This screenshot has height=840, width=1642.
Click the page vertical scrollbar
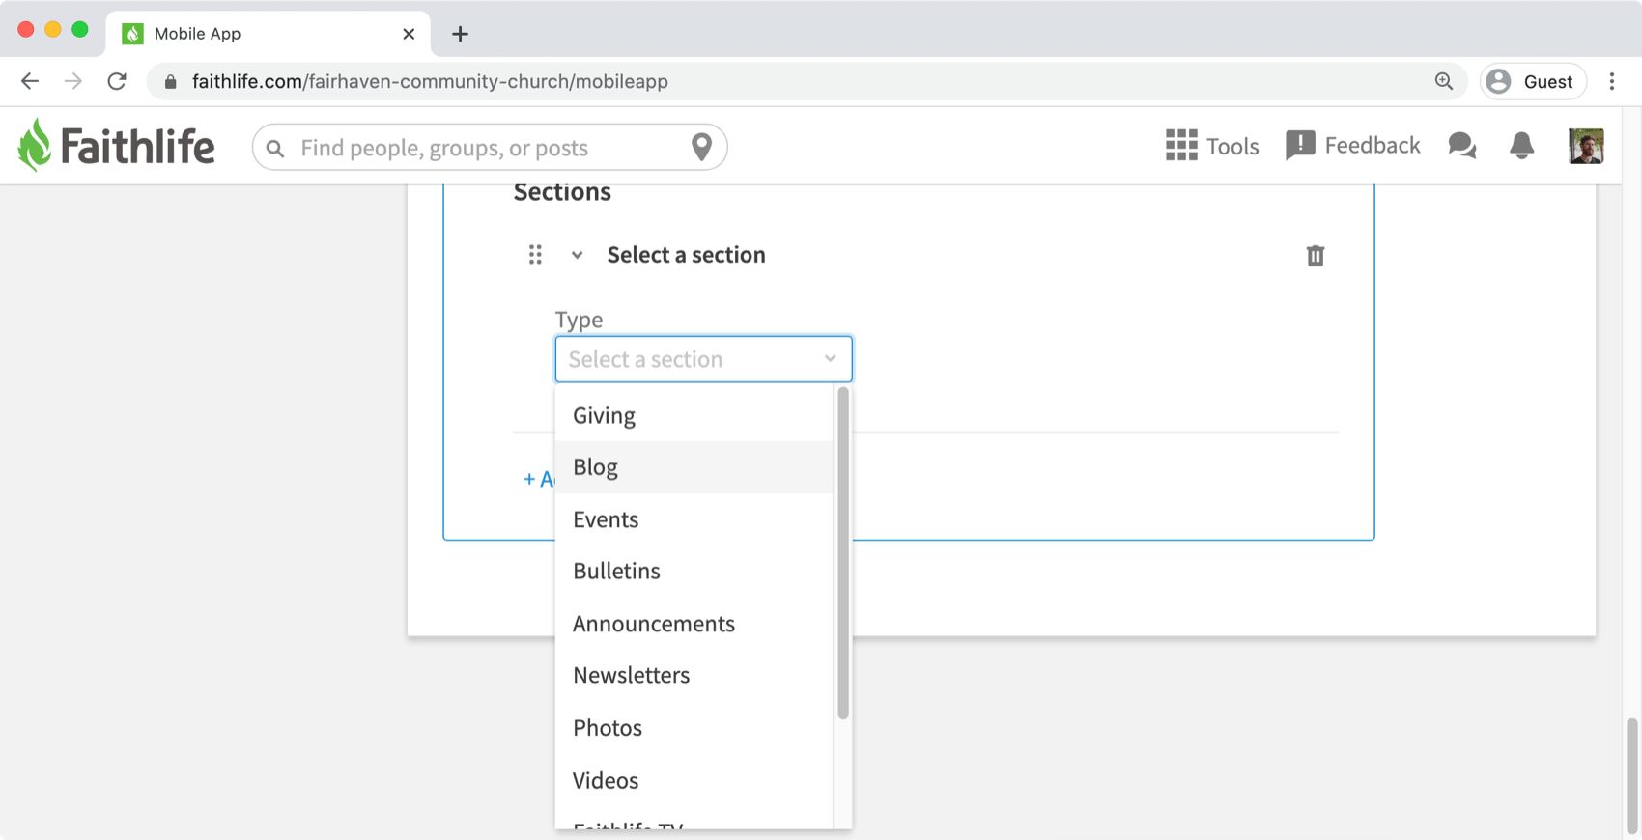coord(1632,775)
